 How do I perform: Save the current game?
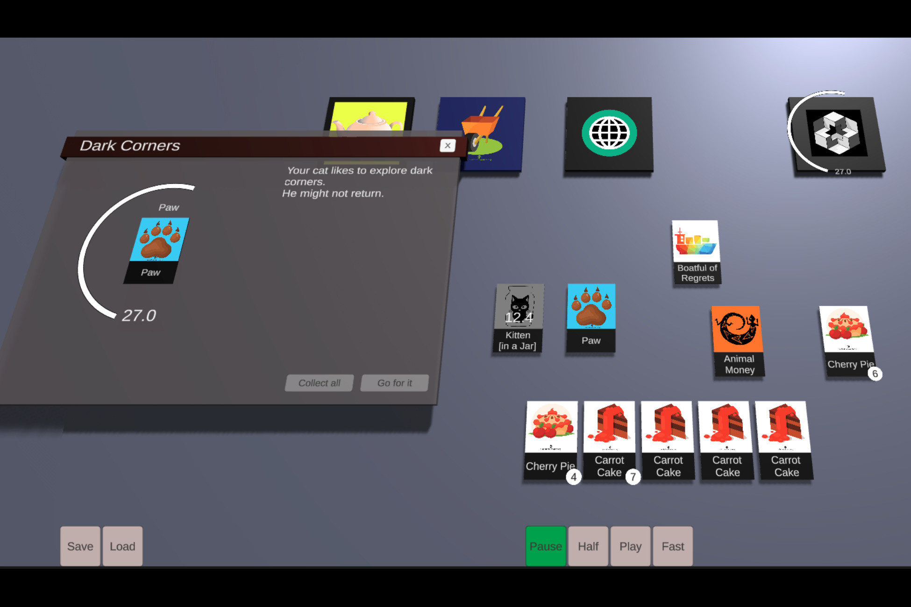coord(80,546)
